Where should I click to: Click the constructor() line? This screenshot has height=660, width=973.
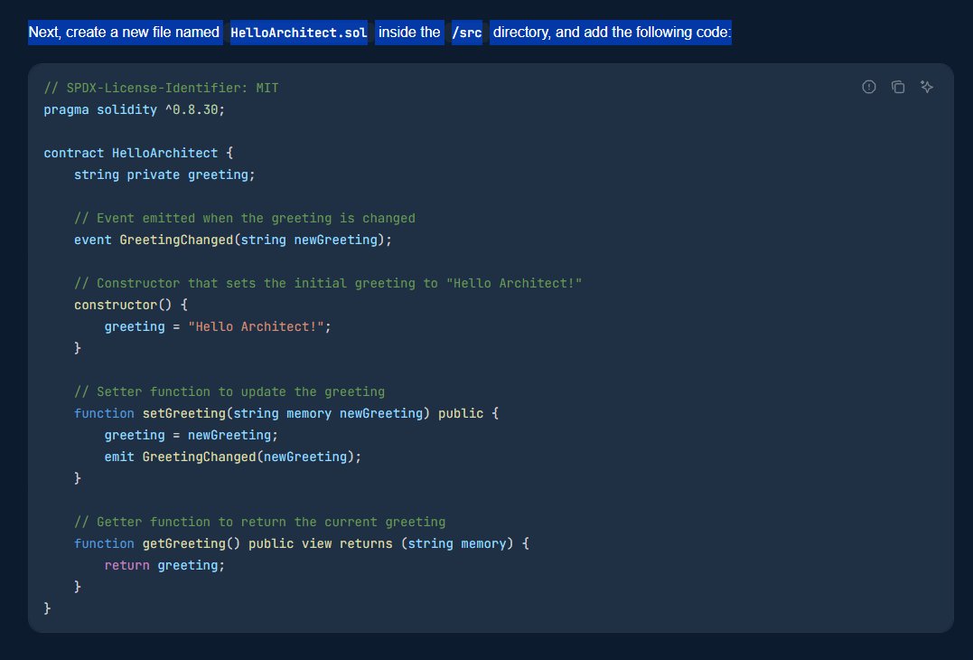(x=130, y=305)
